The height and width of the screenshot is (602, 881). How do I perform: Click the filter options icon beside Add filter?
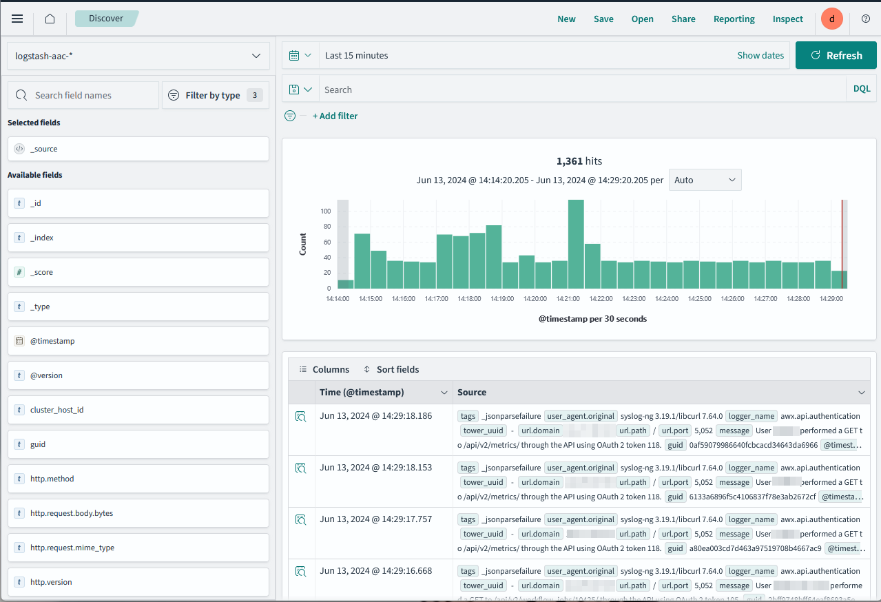click(x=290, y=116)
